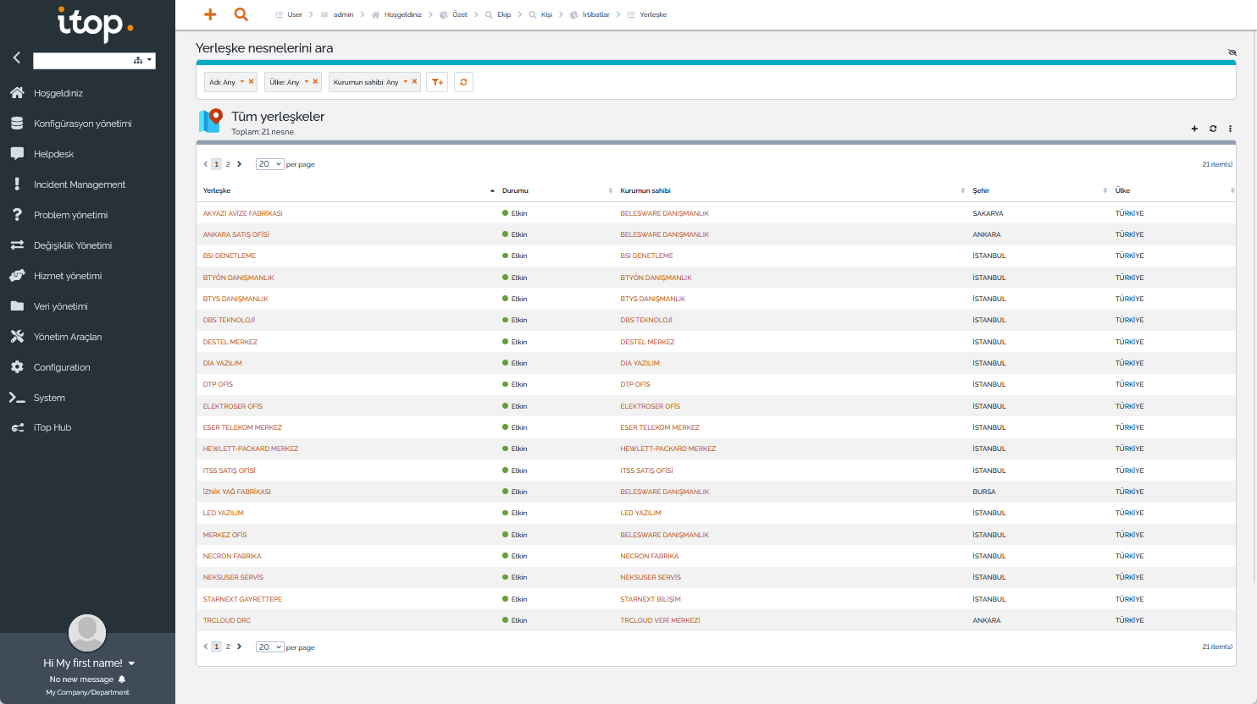Image resolution: width=1257 pixels, height=704 pixels.
Task: Click the orange refresh search button
Action: 463,82
